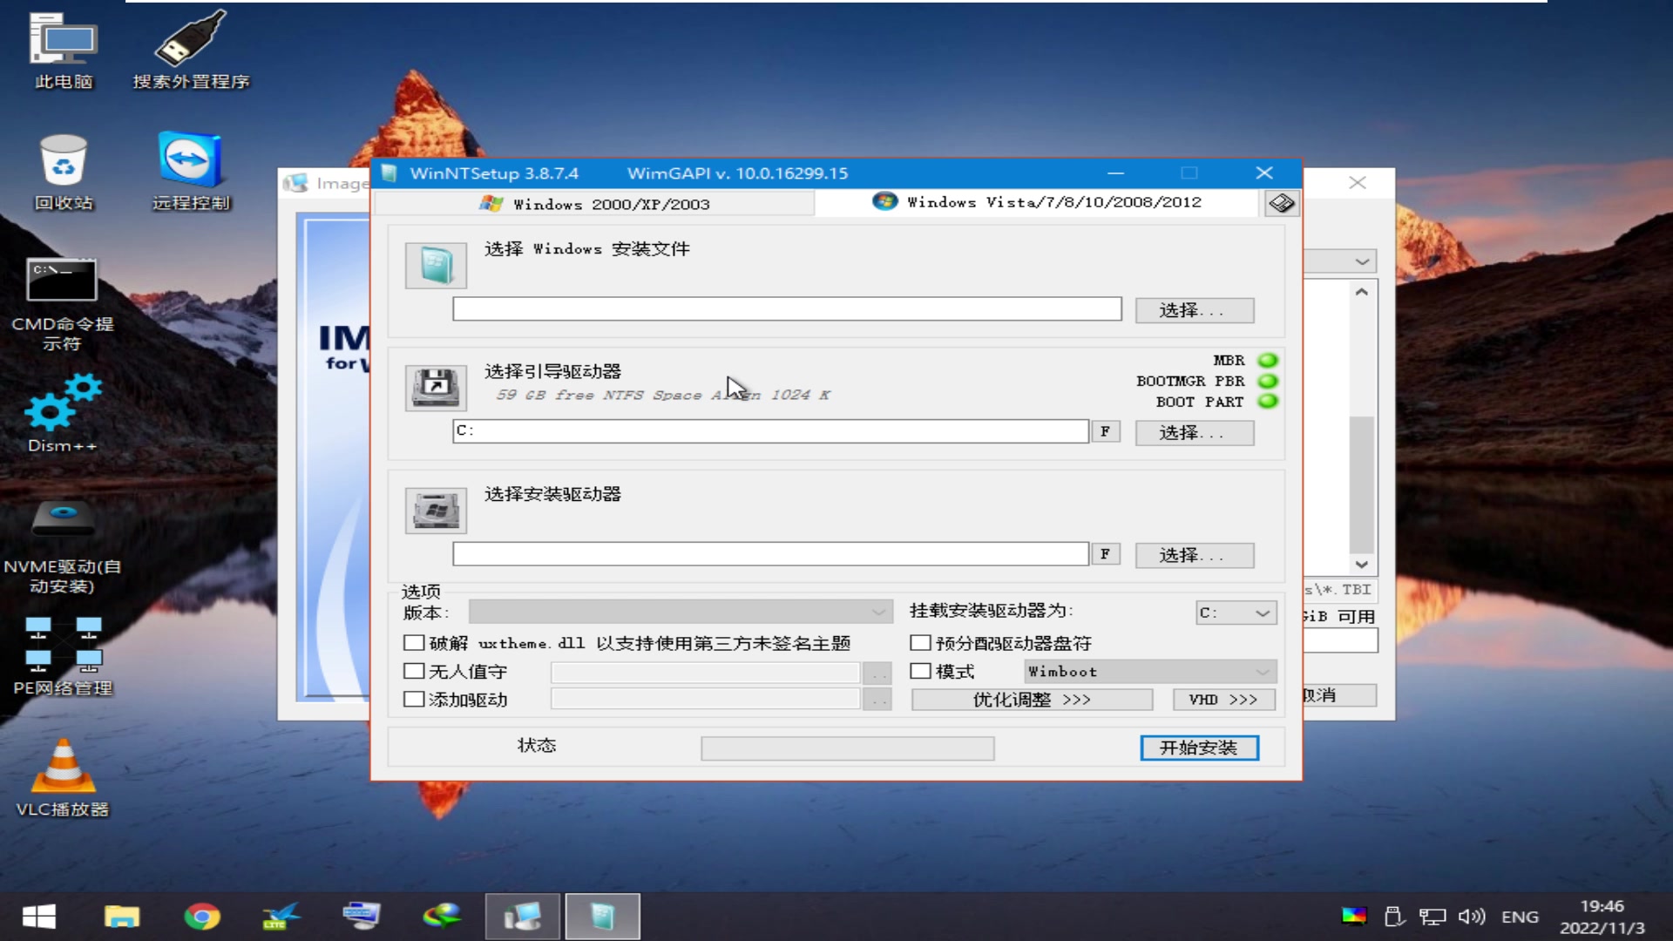The width and height of the screenshot is (1673, 941).
Task: Click the BOOTMGR PBR green status indicator
Action: pos(1268,381)
